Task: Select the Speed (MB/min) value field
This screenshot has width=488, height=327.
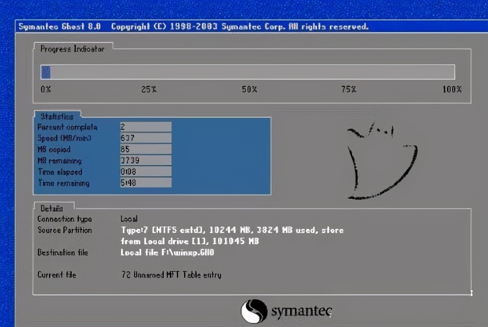Action: [x=146, y=138]
